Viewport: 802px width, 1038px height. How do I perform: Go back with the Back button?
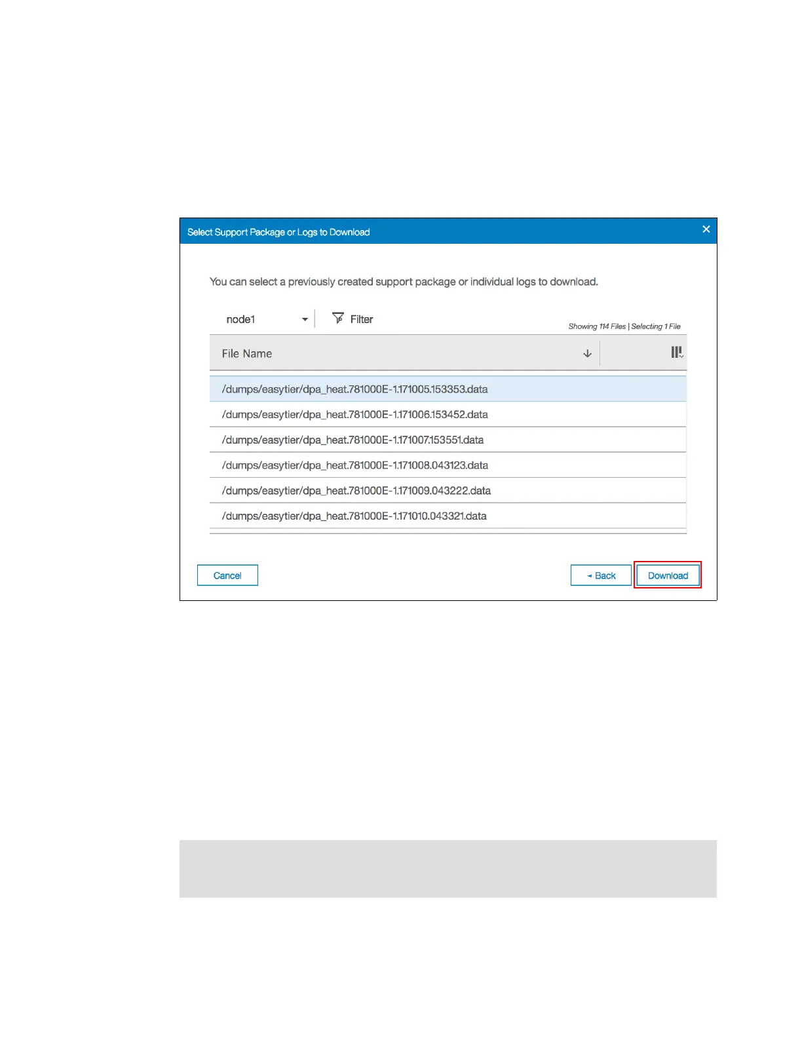601,575
